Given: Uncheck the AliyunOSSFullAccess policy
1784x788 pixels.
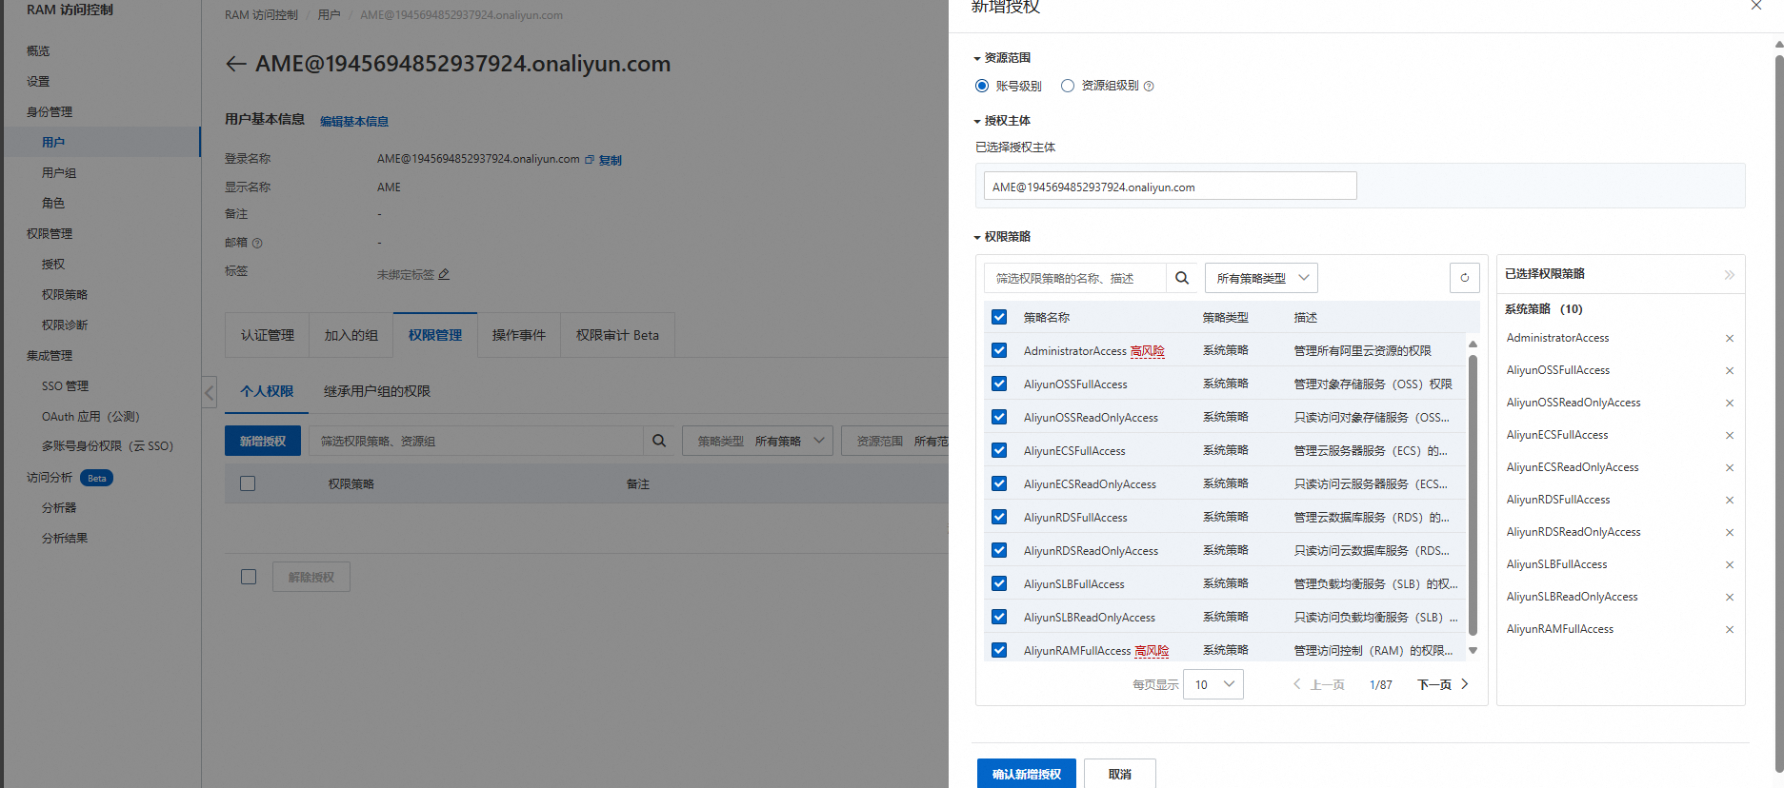Looking at the screenshot, I should point(999,384).
